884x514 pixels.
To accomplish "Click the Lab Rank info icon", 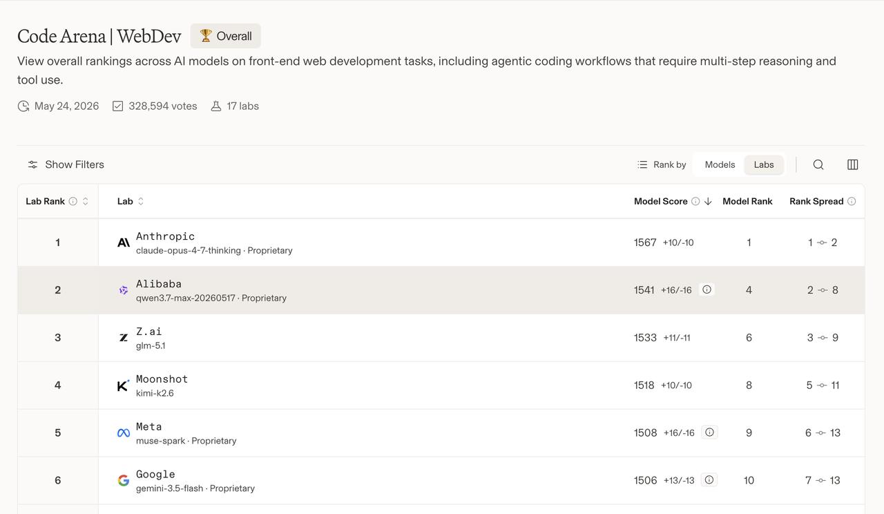I will point(73,202).
